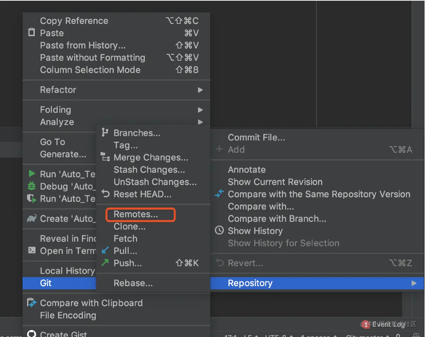Click the green bug Debug icon
This screenshot has width=426, height=337.
pyautogui.click(x=32, y=186)
